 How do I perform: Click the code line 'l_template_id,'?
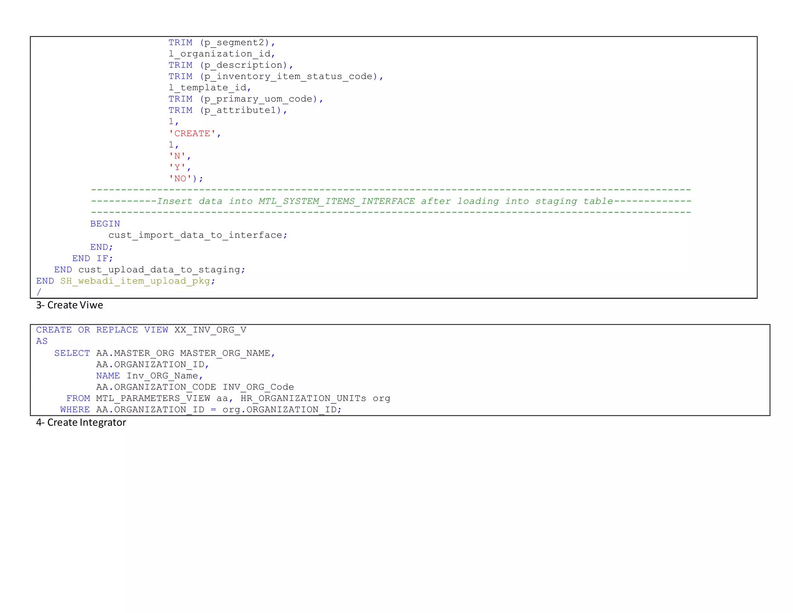tap(210, 88)
